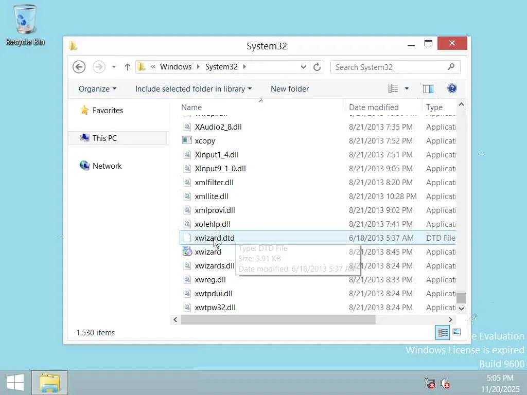Click the System32 breadcrumb in address bar

[x=221, y=67]
